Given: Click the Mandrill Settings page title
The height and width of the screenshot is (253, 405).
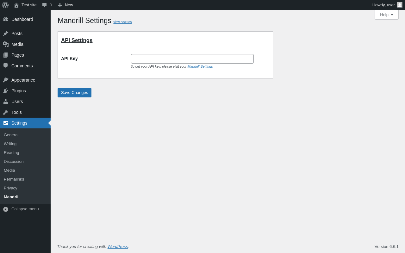Looking at the screenshot, I should click(84, 21).
